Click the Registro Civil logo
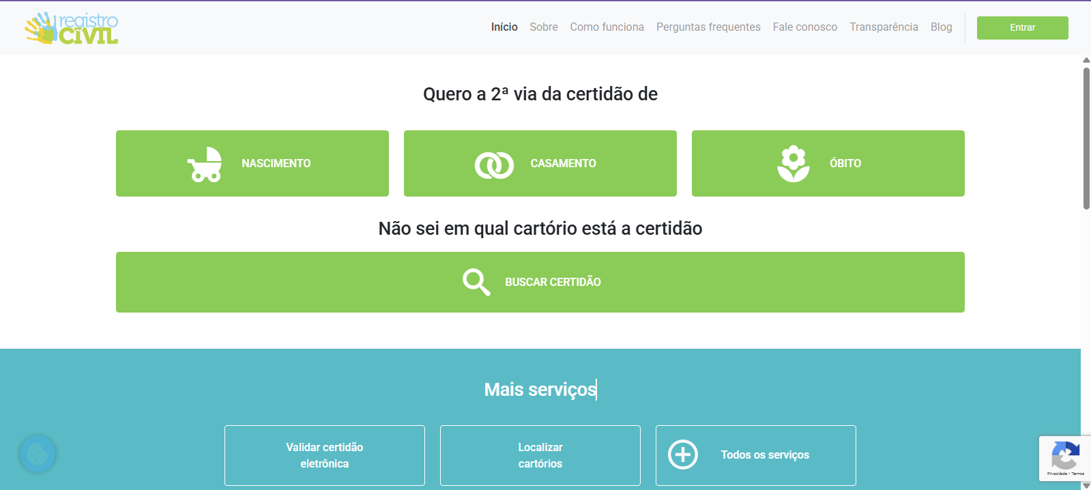Screen dimensions: 1091x490 72,28
